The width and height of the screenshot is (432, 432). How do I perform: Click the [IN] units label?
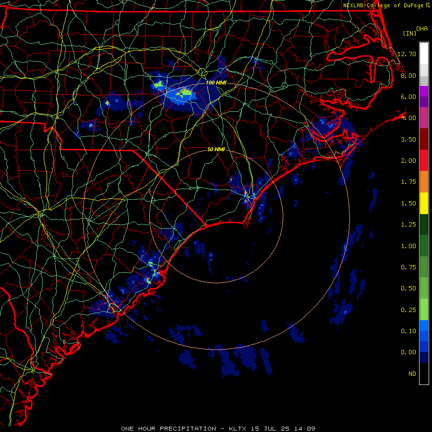[409, 33]
